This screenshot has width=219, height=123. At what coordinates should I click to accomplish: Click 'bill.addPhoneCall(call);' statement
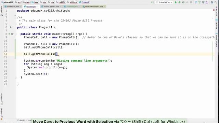[44, 47]
